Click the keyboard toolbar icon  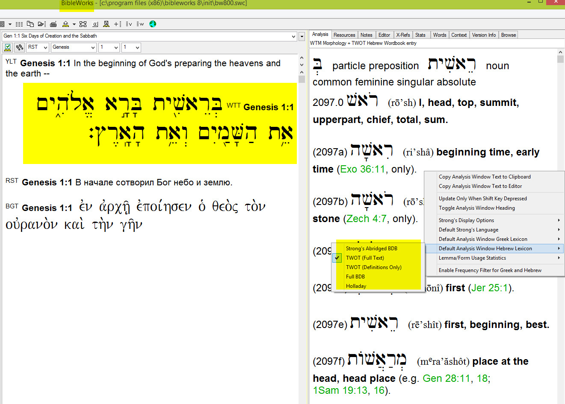point(53,24)
